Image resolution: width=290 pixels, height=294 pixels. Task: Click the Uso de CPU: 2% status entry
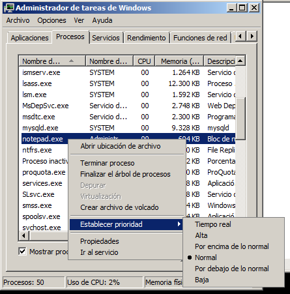[x=104, y=282]
